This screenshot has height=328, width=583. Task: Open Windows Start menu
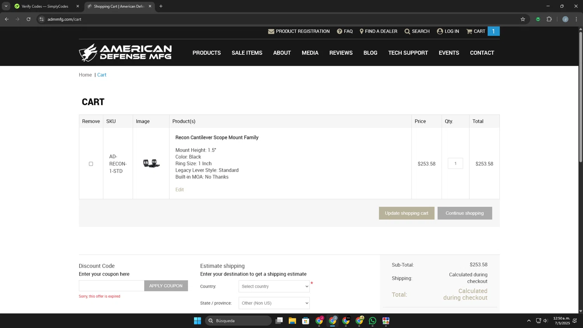tap(197, 321)
